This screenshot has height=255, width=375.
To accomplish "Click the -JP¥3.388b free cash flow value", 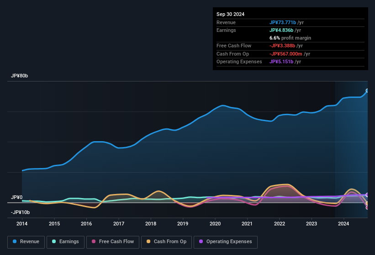I will pyautogui.click(x=282, y=46).
